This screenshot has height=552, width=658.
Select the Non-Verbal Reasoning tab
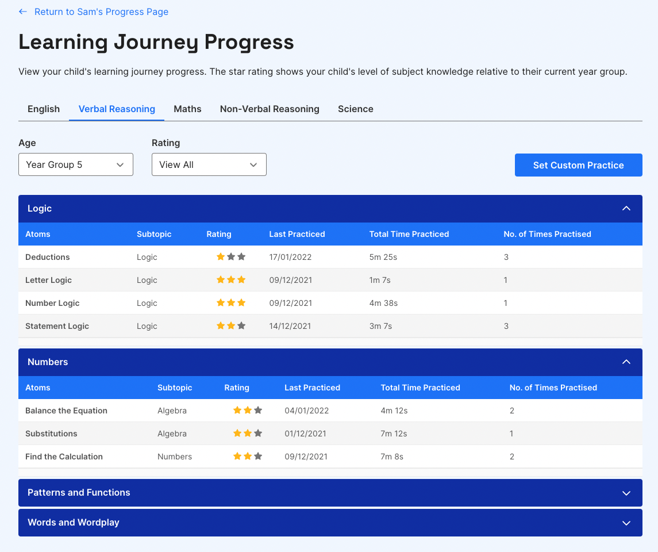(270, 109)
